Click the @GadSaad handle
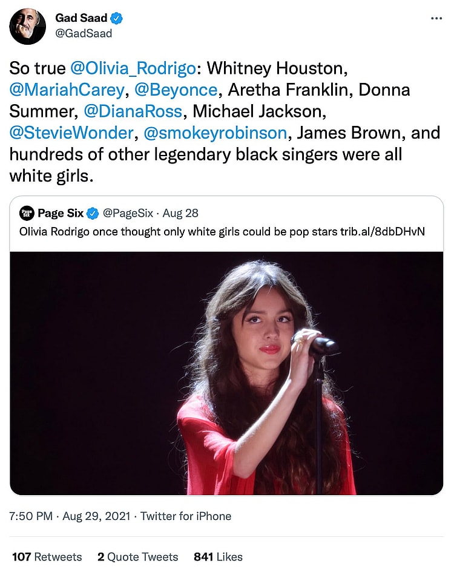The width and height of the screenshot is (454, 575). coord(84,34)
